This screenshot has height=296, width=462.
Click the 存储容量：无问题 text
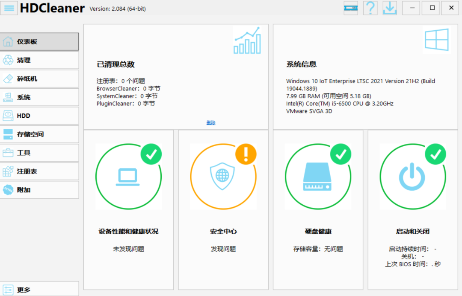(318, 249)
